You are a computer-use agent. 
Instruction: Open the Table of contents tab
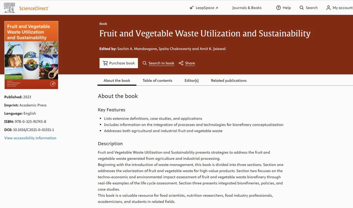[157, 81]
